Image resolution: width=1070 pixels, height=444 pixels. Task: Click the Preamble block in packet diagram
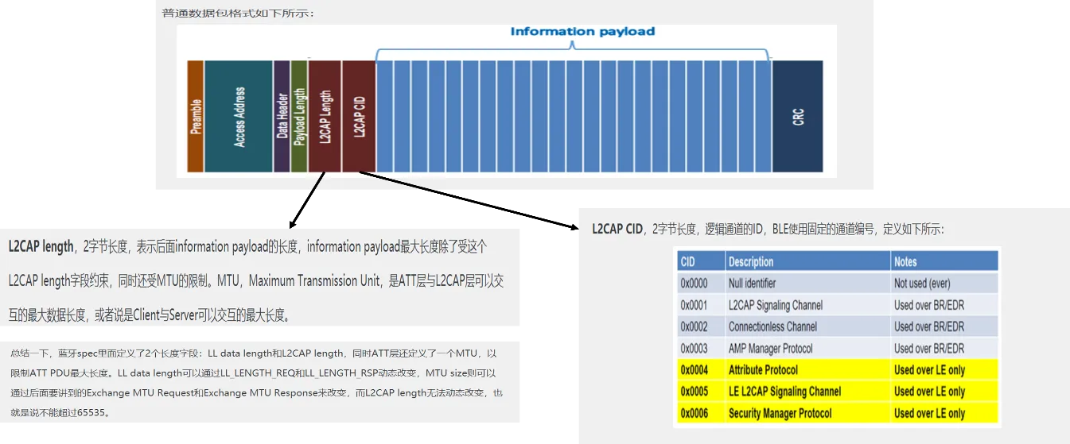(196, 116)
